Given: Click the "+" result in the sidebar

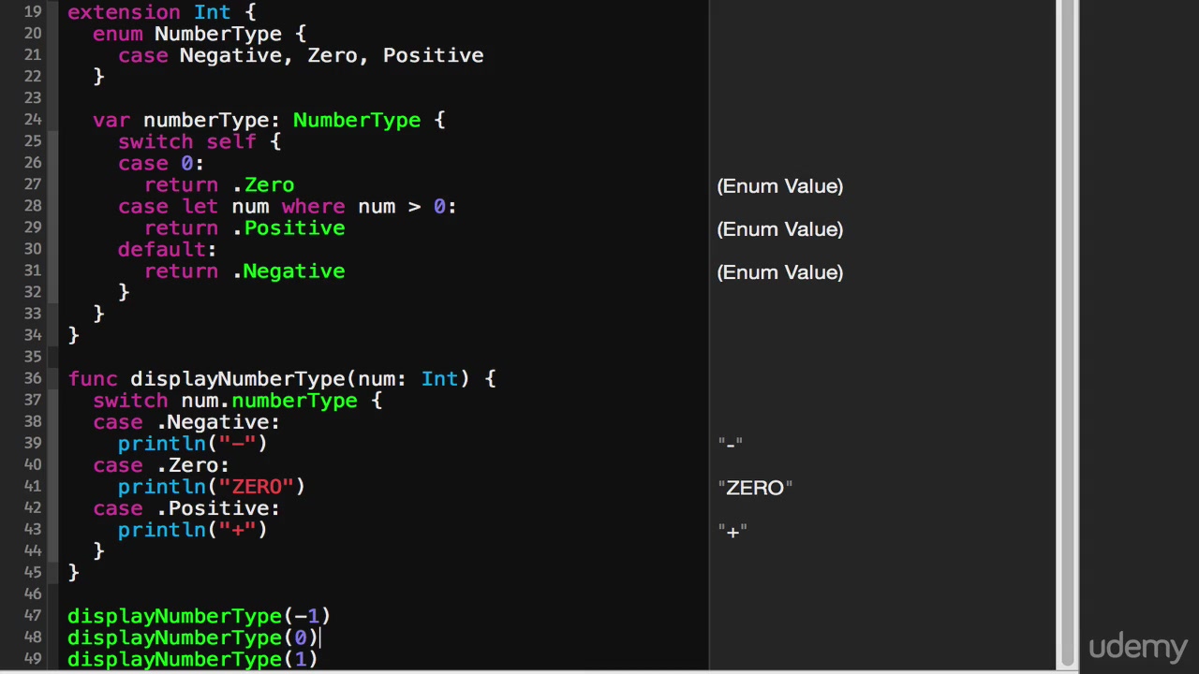Looking at the screenshot, I should pos(733,531).
